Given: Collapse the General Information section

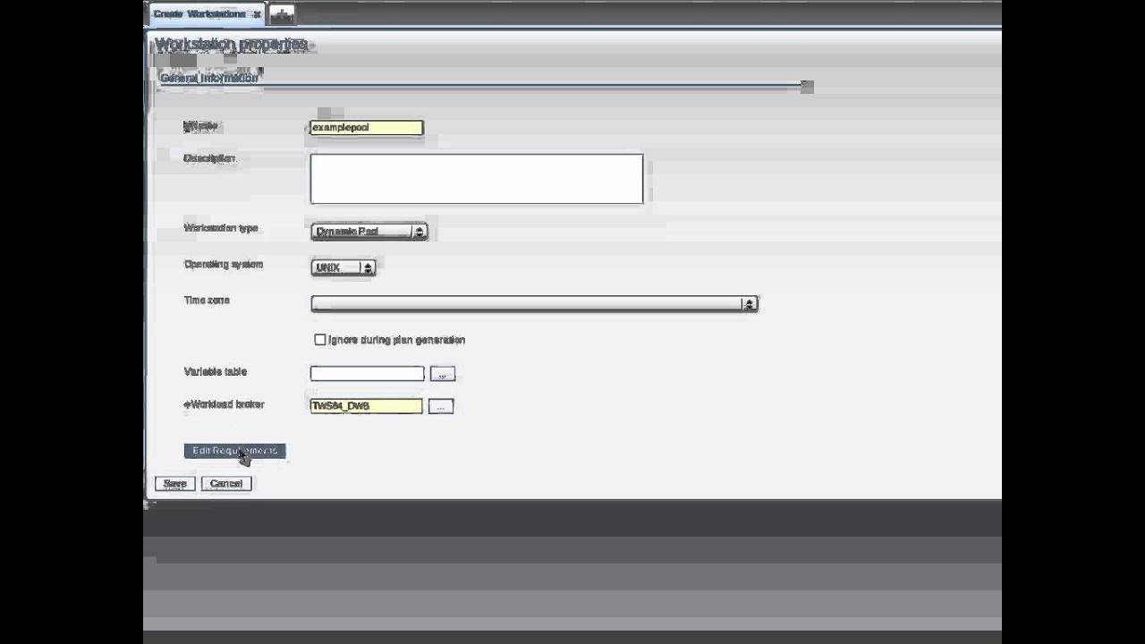Looking at the screenshot, I should 807,86.
